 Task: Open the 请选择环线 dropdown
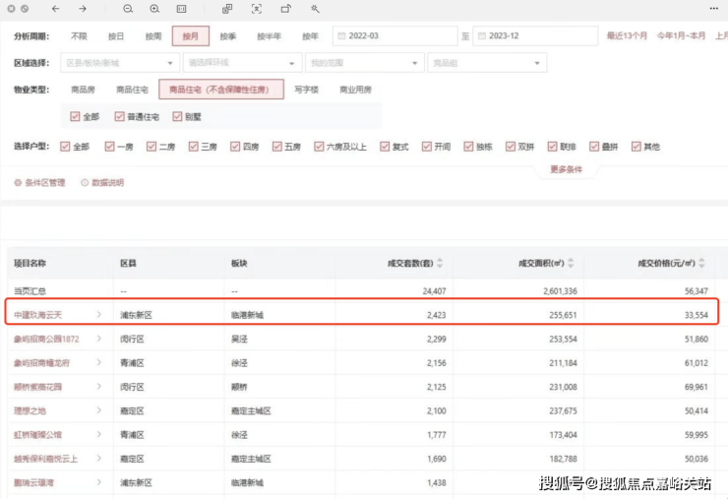coord(241,63)
